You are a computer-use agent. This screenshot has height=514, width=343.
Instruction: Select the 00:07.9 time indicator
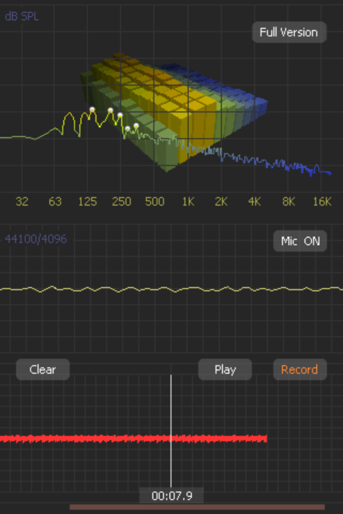coord(171,496)
